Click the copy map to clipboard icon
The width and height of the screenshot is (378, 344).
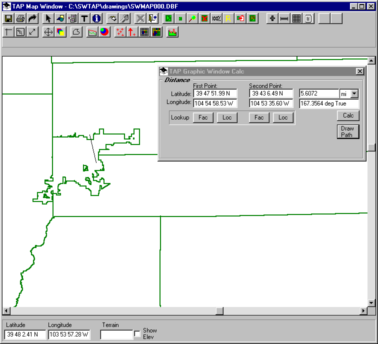click(240, 18)
